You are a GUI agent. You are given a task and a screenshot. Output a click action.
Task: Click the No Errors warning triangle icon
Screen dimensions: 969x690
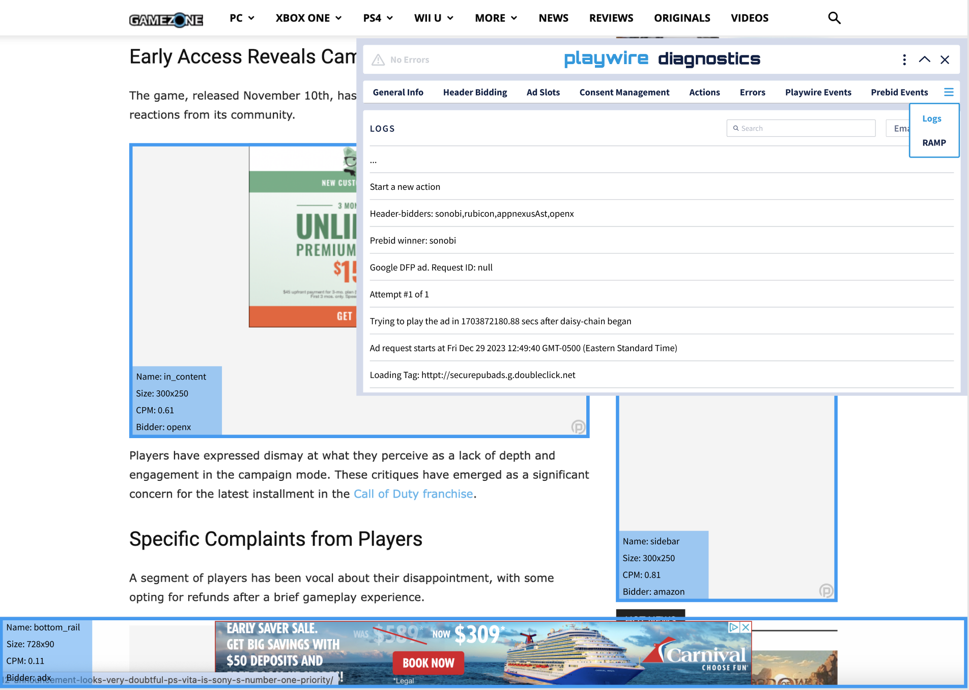click(x=378, y=60)
